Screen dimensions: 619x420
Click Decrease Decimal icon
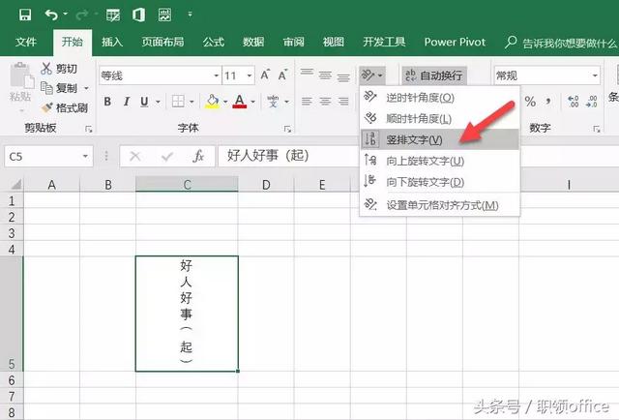591,102
